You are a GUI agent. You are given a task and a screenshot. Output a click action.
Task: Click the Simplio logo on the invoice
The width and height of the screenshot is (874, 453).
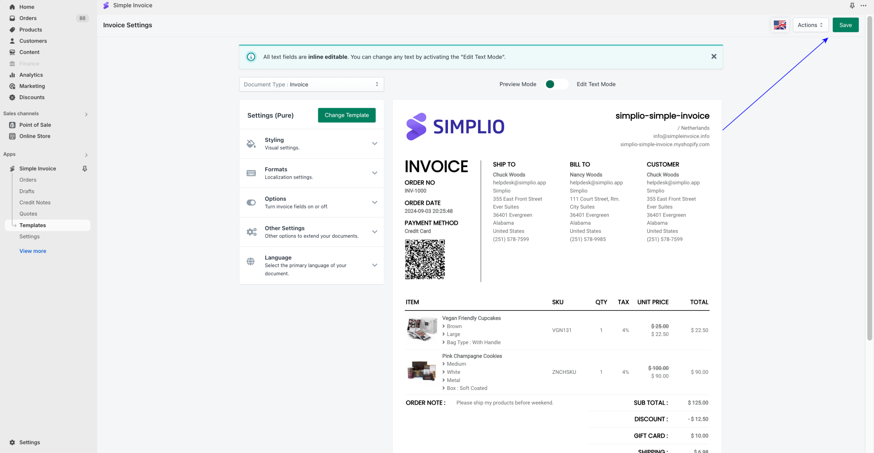point(455,127)
